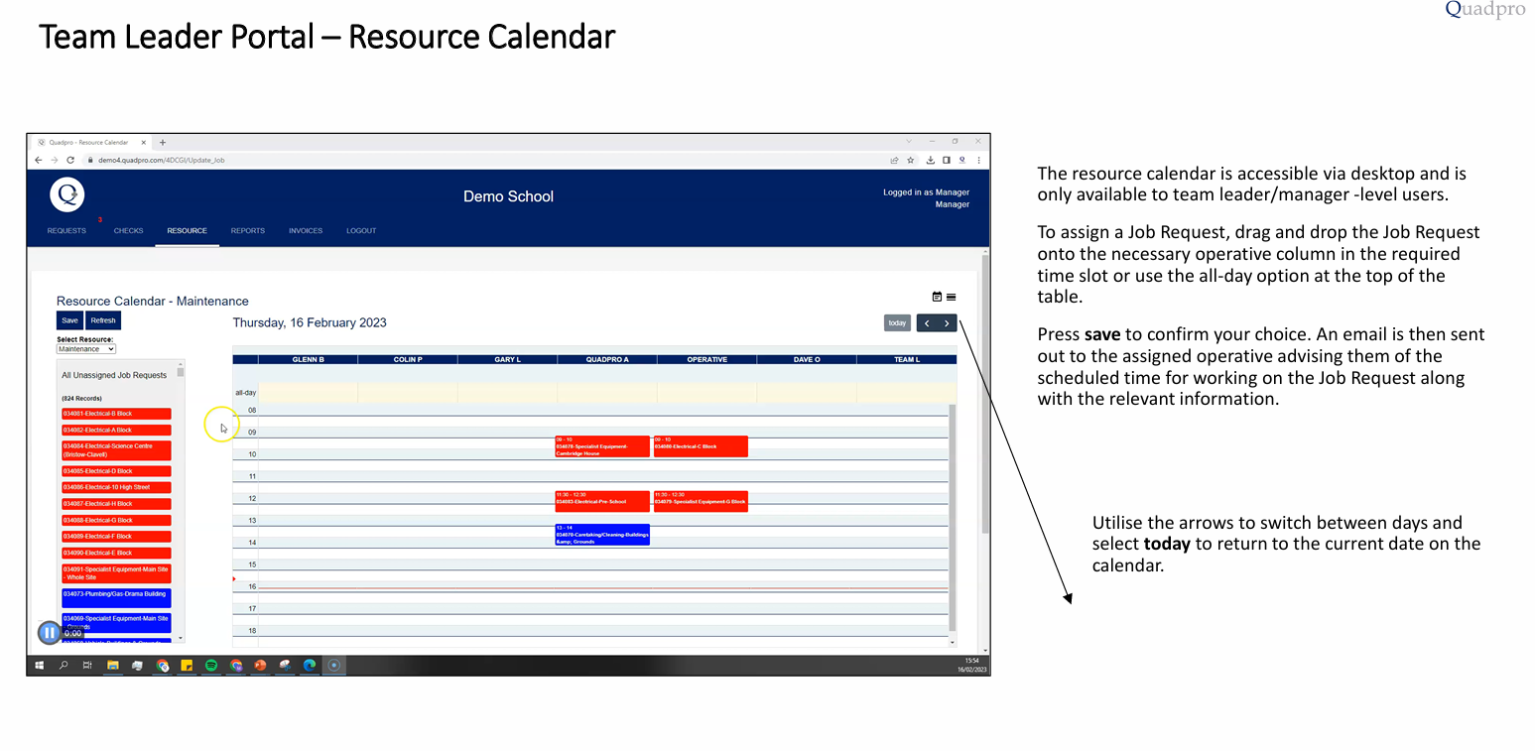The image size is (1535, 751).
Task: Open browser tab search chevron
Action: tap(909, 142)
